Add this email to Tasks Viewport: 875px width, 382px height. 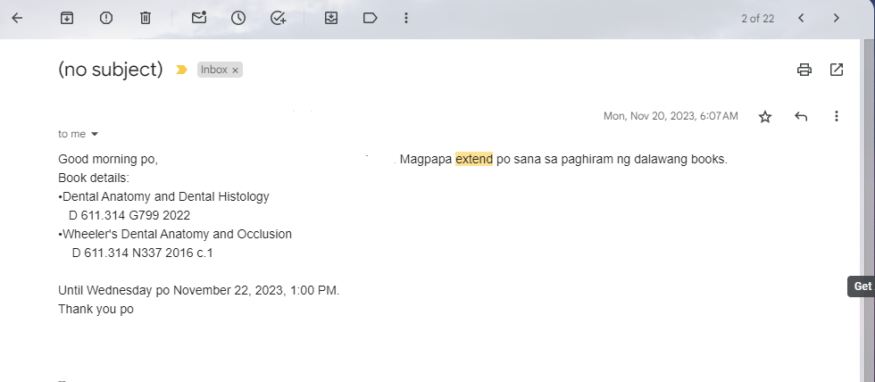(x=278, y=18)
